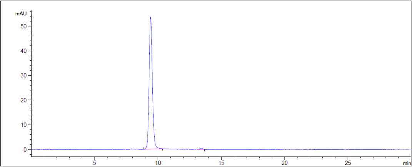Click the small peak's integration start marker

click(198, 148)
